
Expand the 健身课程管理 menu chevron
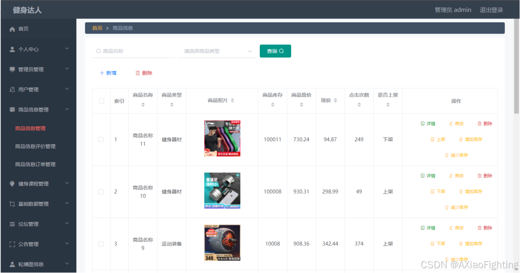click(67, 183)
